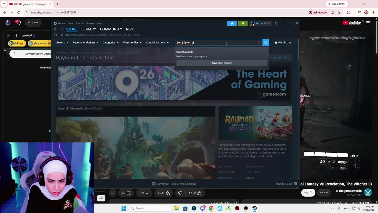Open the Friends menu in Steam
The image size is (378, 213).
click(79, 23)
